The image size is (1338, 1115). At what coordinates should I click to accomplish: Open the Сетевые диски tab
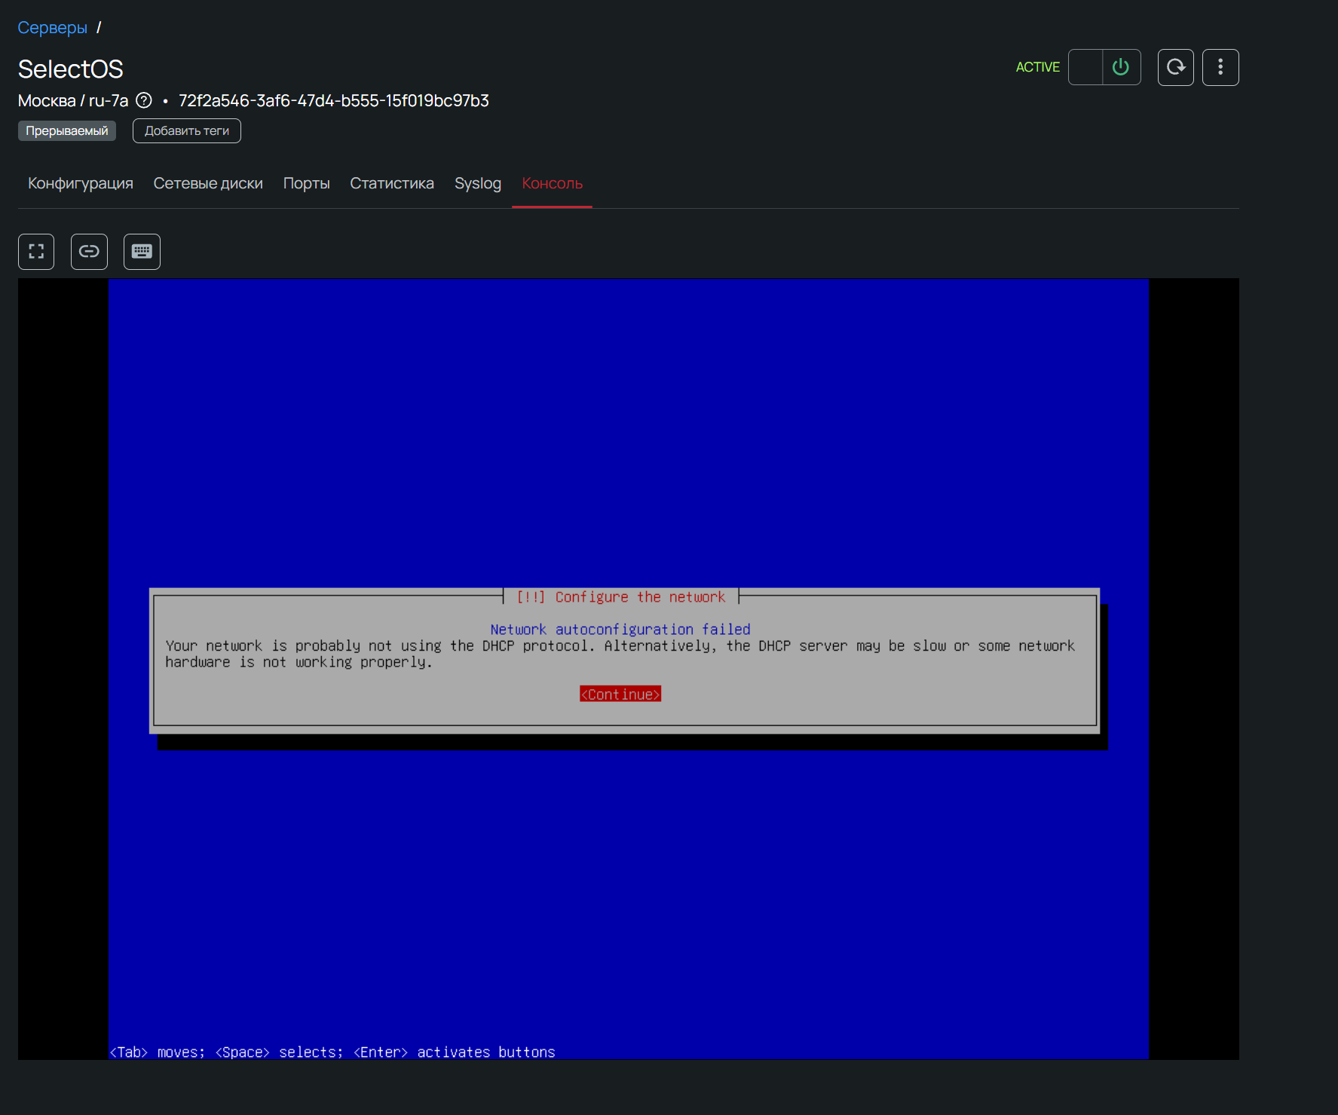208,183
